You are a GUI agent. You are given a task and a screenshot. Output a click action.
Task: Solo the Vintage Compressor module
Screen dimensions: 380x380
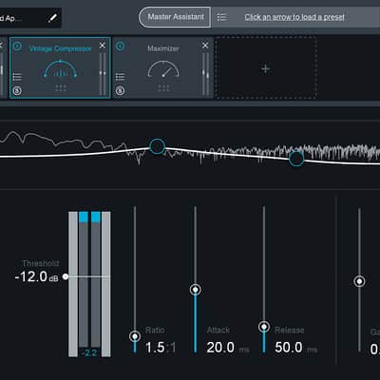coord(17,91)
